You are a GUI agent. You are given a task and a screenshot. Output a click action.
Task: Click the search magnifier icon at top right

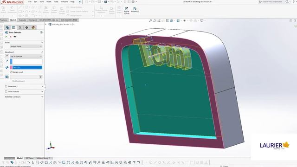coord(287,1)
